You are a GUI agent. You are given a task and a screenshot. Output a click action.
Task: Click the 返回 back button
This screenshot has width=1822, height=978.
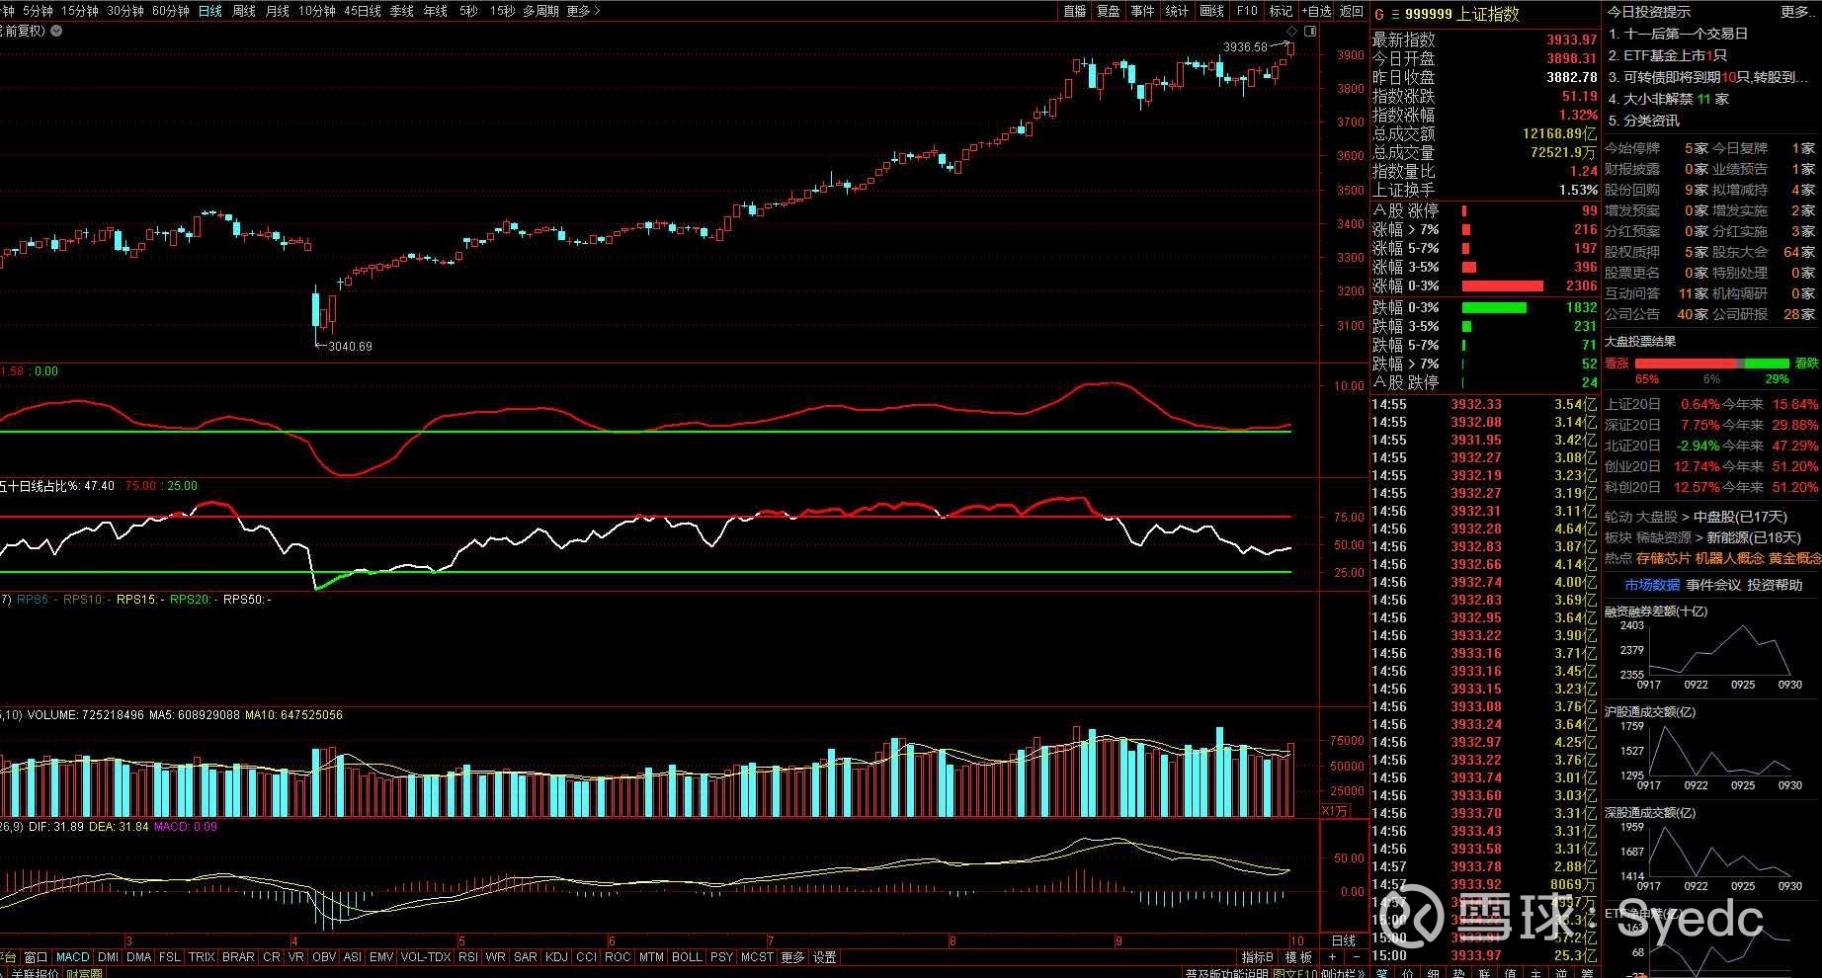(x=1351, y=11)
